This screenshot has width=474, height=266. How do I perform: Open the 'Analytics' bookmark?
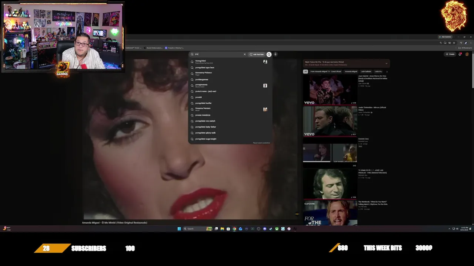175,48
